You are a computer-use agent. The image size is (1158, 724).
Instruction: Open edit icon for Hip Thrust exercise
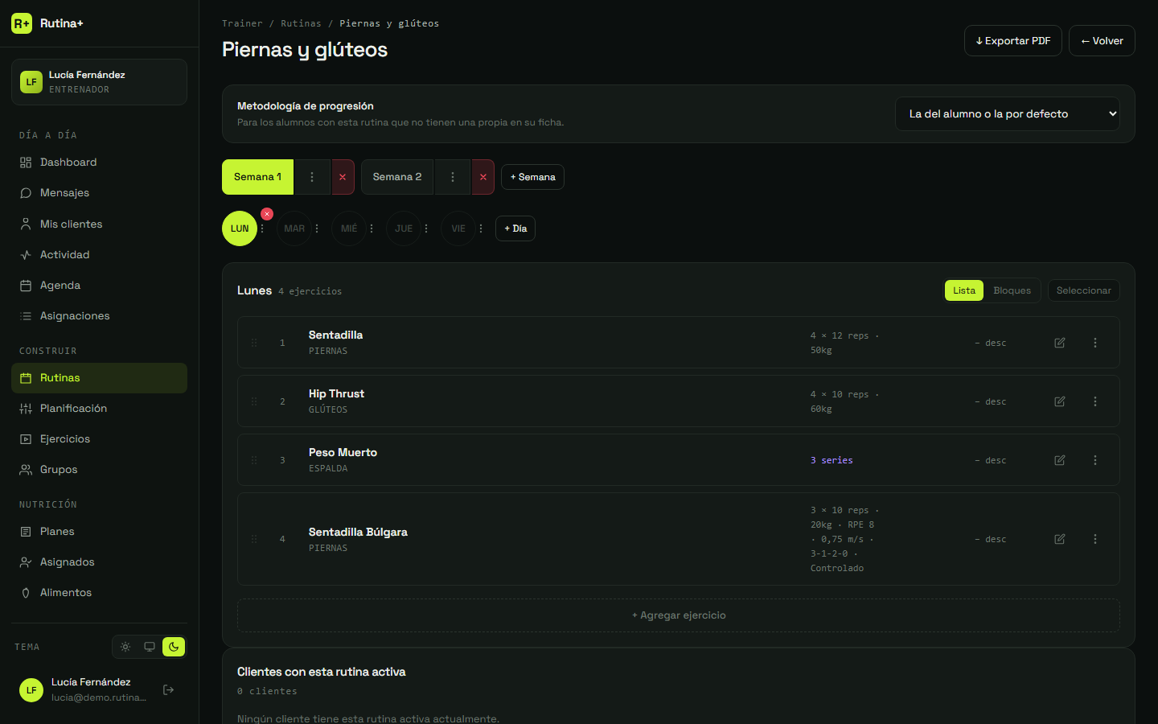coord(1060,401)
